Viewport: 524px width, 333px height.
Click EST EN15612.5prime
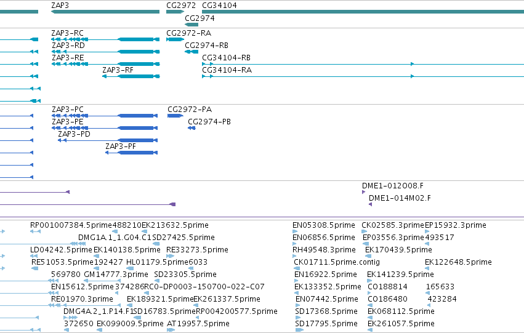[83, 287]
